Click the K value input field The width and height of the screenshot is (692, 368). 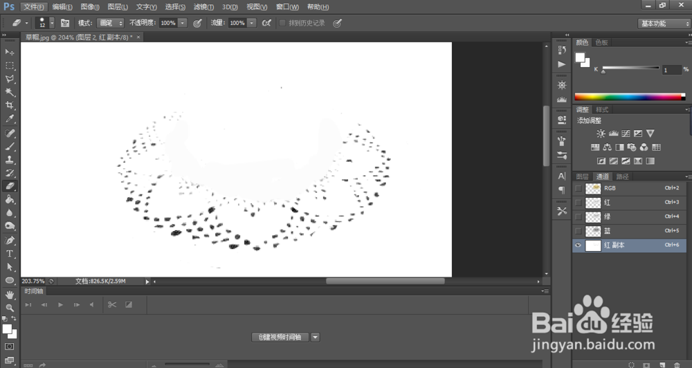[671, 70]
